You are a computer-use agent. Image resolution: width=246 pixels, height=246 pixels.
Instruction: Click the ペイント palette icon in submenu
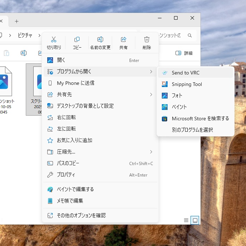165,107
